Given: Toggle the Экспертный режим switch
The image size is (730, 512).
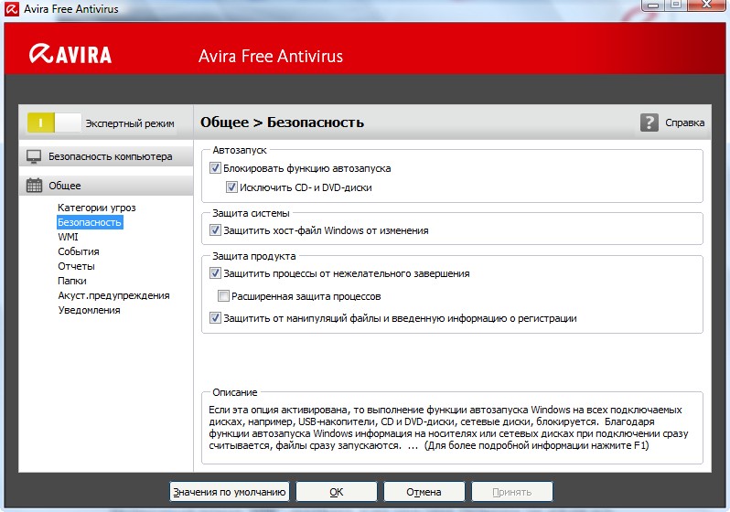Looking at the screenshot, I should click(x=54, y=123).
